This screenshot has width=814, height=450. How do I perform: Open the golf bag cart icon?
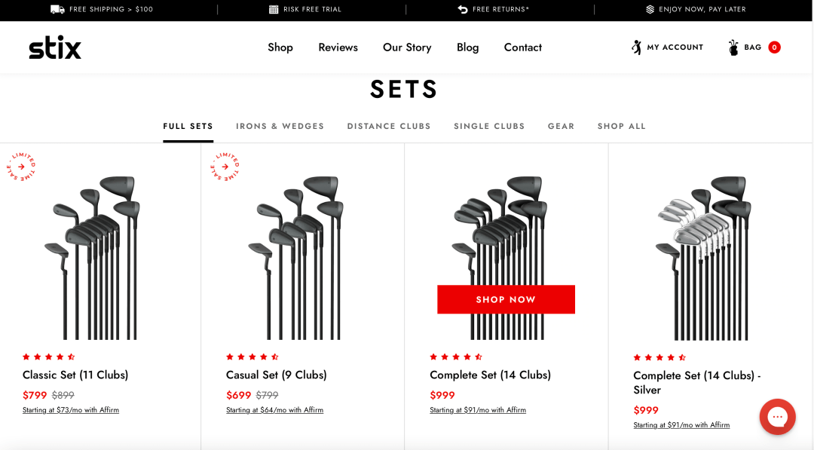point(733,47)
